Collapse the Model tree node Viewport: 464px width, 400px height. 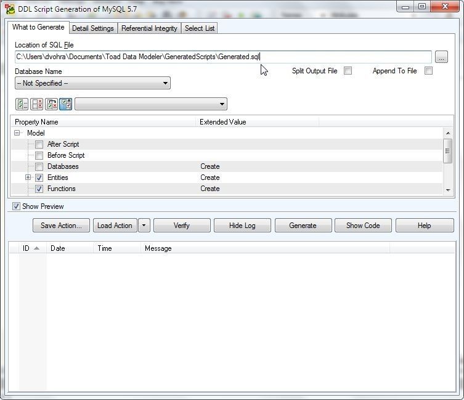point(17,133)
